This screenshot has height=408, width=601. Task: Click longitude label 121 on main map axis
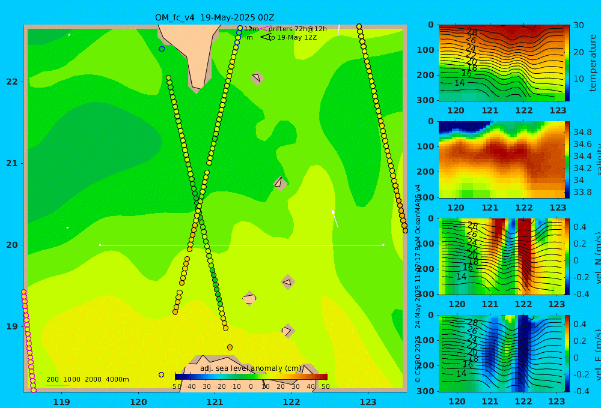click(x=215, y=402)
